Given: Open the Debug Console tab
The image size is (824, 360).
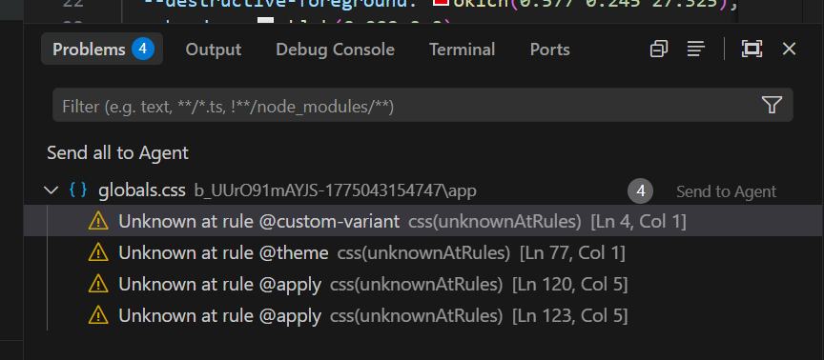Looking at the screenshot, I should [335, 50].
